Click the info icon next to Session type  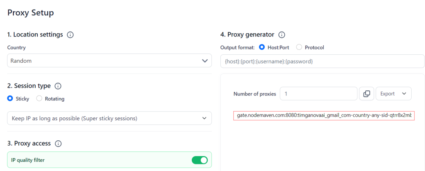point(58,86)
